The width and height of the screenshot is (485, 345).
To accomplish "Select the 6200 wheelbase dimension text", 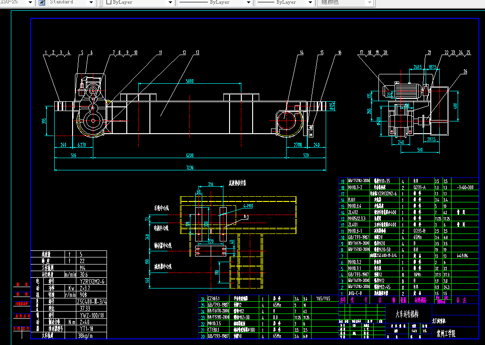I will (189, 155).
